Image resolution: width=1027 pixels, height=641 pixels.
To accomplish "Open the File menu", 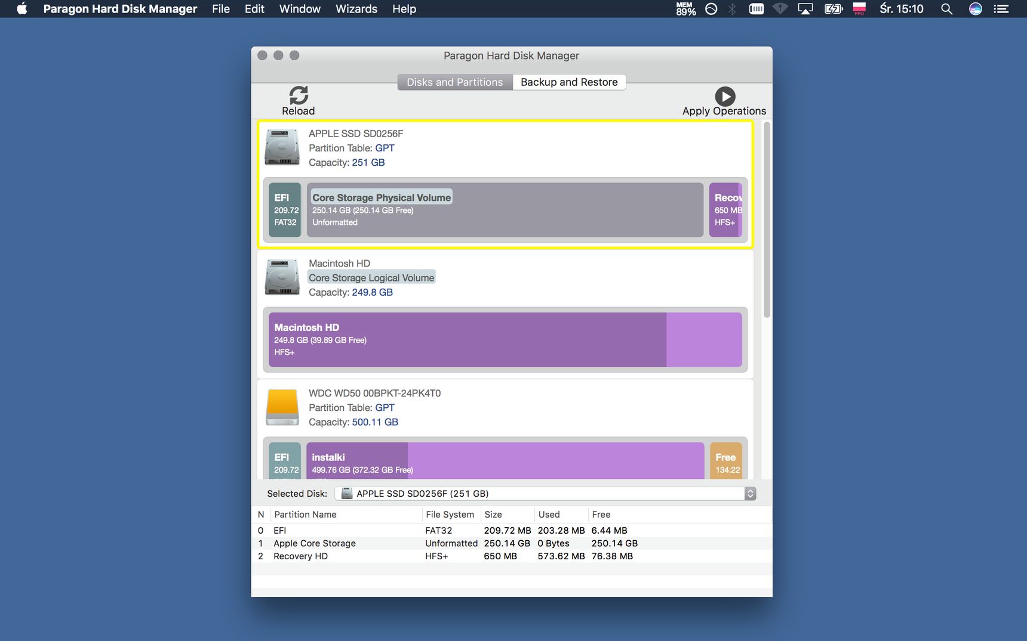I will [221, 9].
